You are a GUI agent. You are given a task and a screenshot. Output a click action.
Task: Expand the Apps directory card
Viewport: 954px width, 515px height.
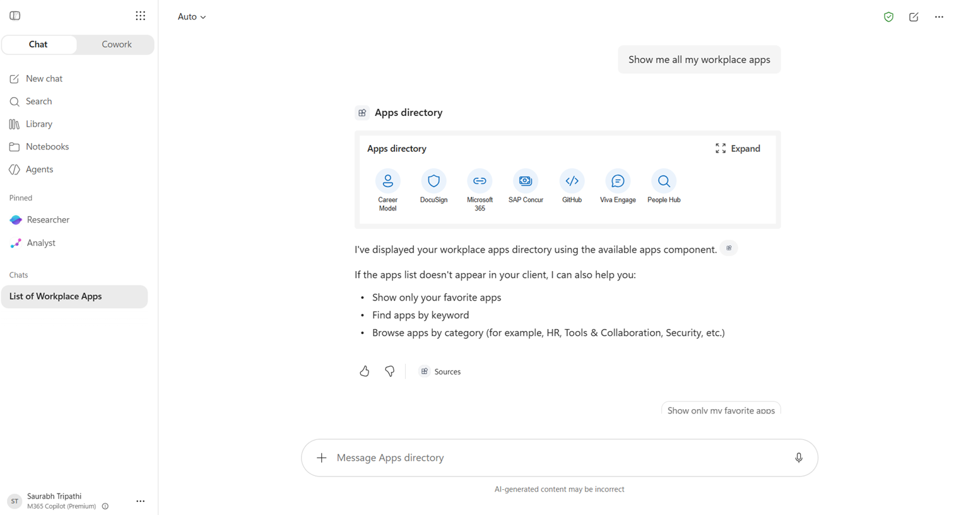point(738,149)
